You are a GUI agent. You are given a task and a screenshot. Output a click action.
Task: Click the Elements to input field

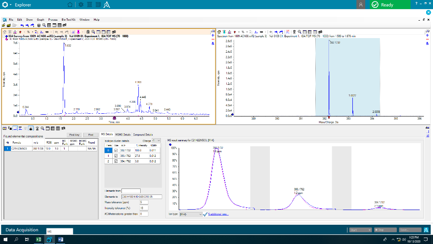point(142,197)
